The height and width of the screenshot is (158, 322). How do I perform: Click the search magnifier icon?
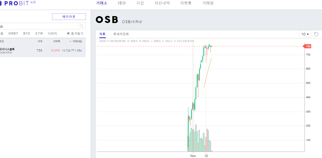(x=82, y=26)
